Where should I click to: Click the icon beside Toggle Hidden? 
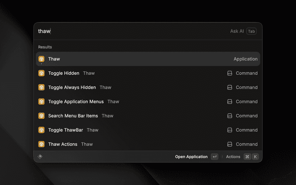point(41,73)
